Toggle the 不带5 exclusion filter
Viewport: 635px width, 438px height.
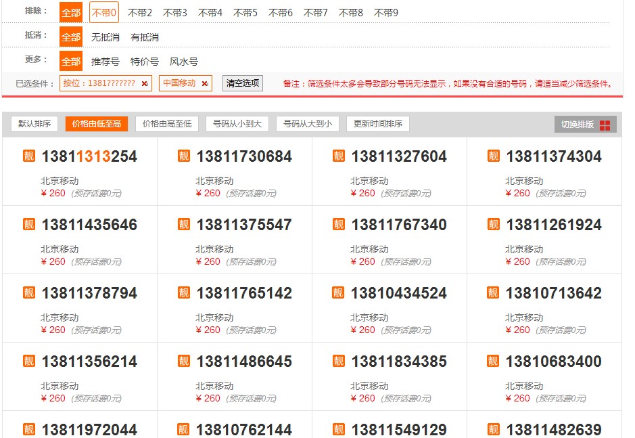(245, 13)
